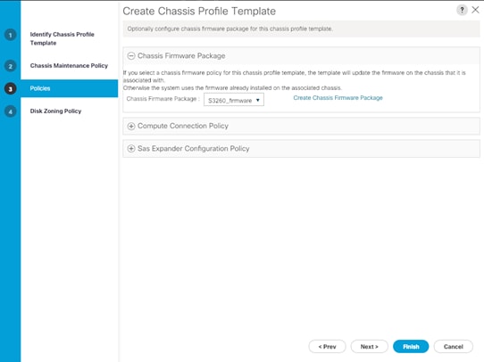Click the step 2 circle icon
The width and height of the screenshot is (484, 362).
pos(10,66)
